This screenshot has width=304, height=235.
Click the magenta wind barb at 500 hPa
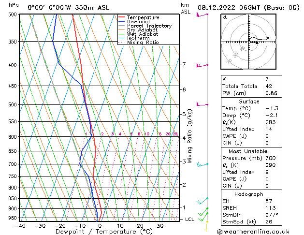[202, 104]
